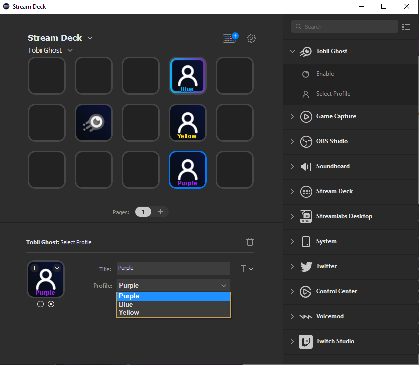Select the Select Profile action label

(x=333, y=94)
